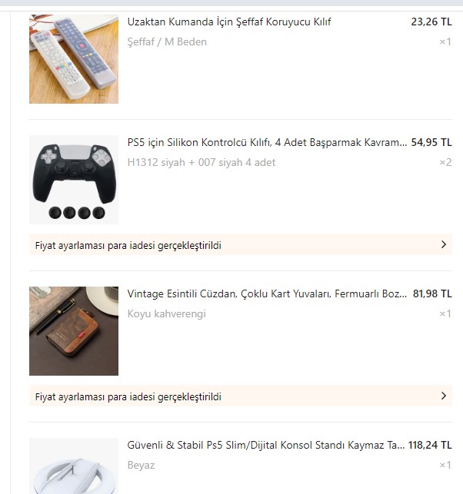
Task: Click the 23,26 TL price
Action: click(431, 22)
